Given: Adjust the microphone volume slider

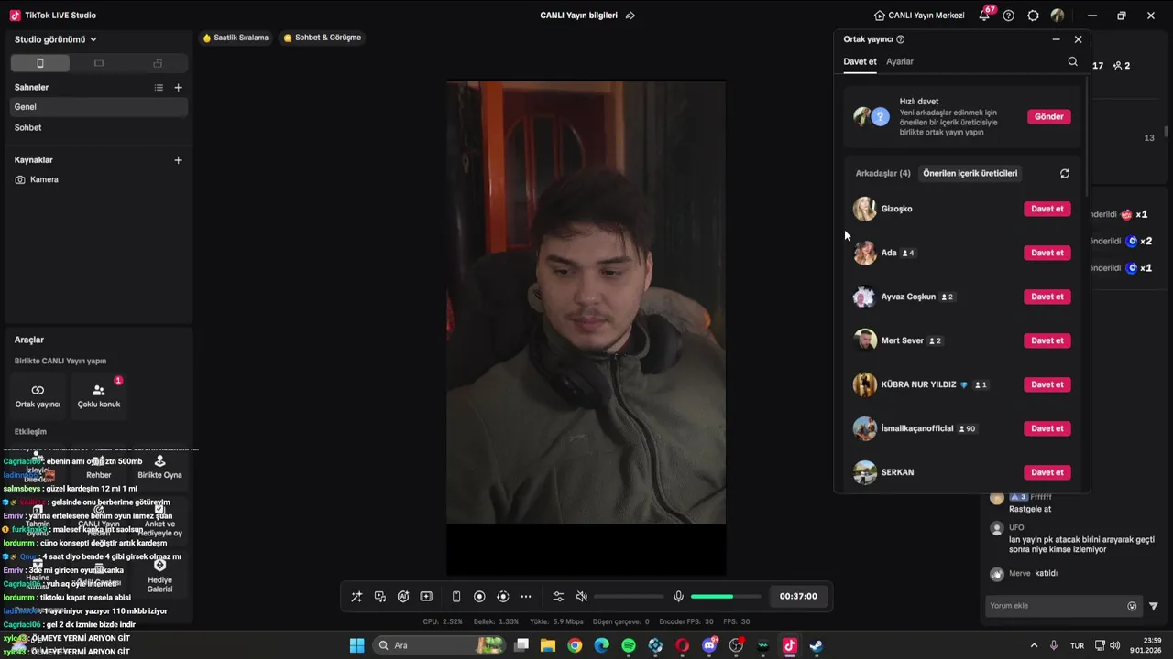Looking at the screenshot, I should click(x=726, y=597).
